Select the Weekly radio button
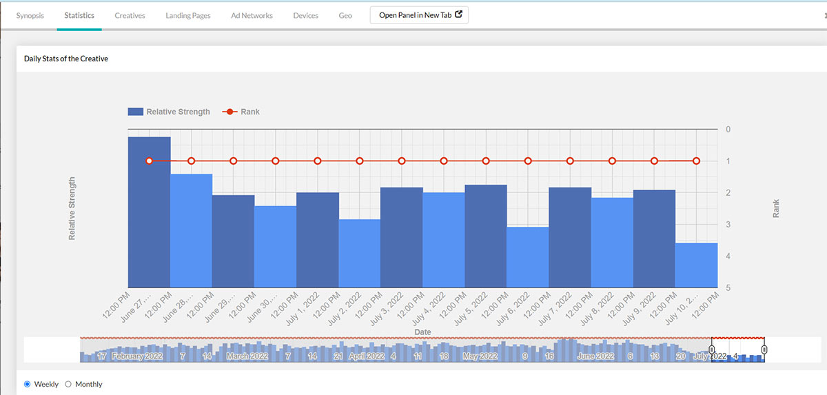827x395 pixels. (x=28, y=384)
